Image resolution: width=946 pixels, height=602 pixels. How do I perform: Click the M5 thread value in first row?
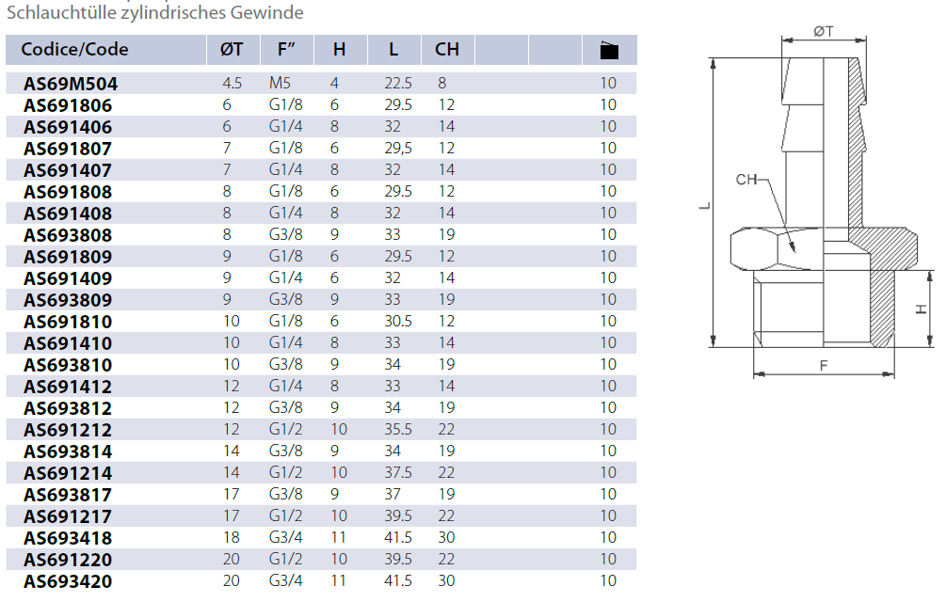tap(280, 84)
